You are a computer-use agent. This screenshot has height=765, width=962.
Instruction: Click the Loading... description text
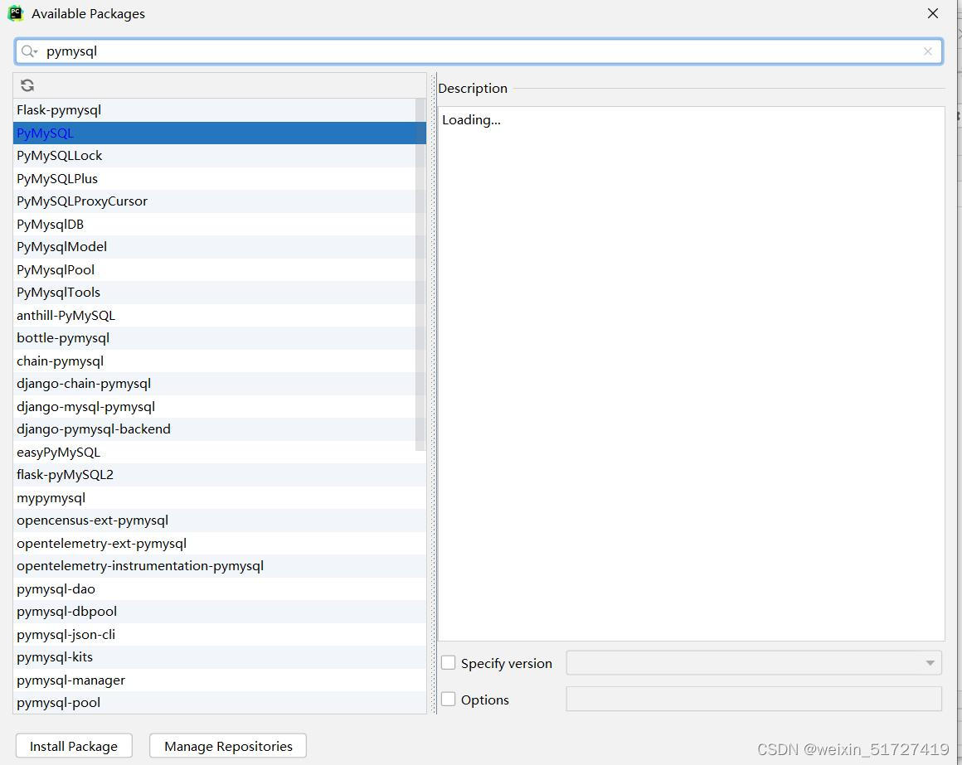coord(471,119)
